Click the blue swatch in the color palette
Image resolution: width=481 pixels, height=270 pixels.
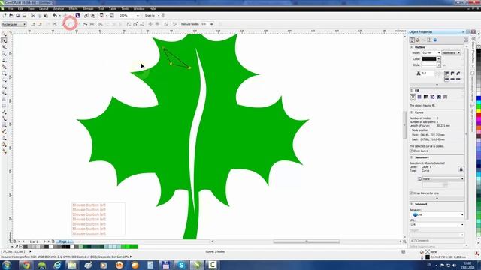tap(478, 98)
